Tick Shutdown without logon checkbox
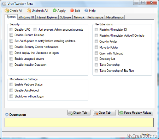 pos(11,96)
